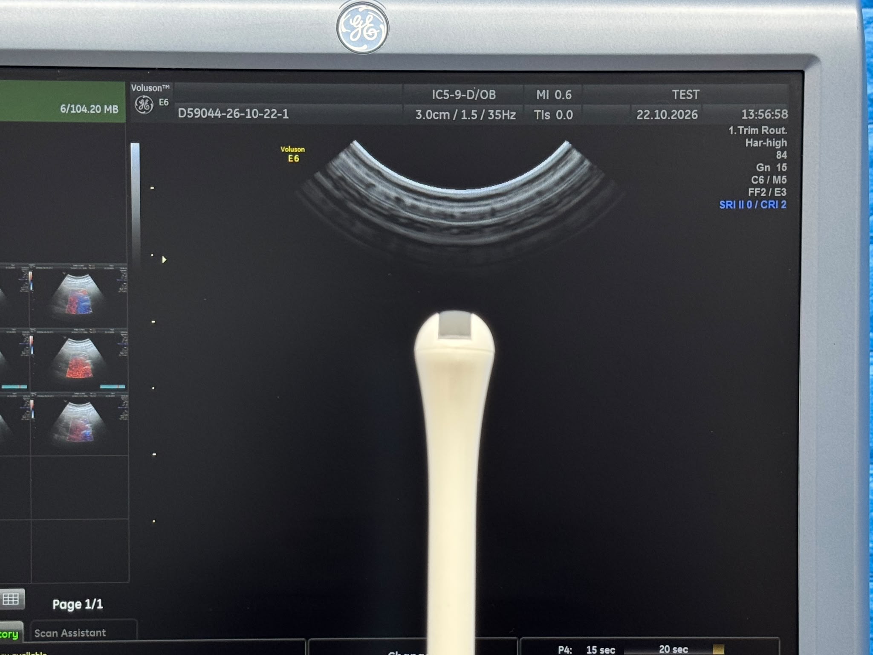Click the depth readout 3.0cm / 1.5 / 35Hz
Screen dimensions: 873x655
tap(465, 115)
